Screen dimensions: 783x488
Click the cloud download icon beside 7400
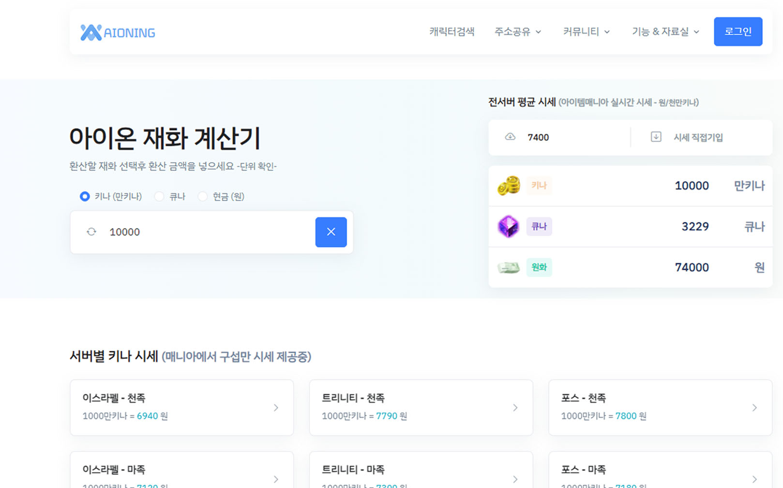click(x=510, y=137)
